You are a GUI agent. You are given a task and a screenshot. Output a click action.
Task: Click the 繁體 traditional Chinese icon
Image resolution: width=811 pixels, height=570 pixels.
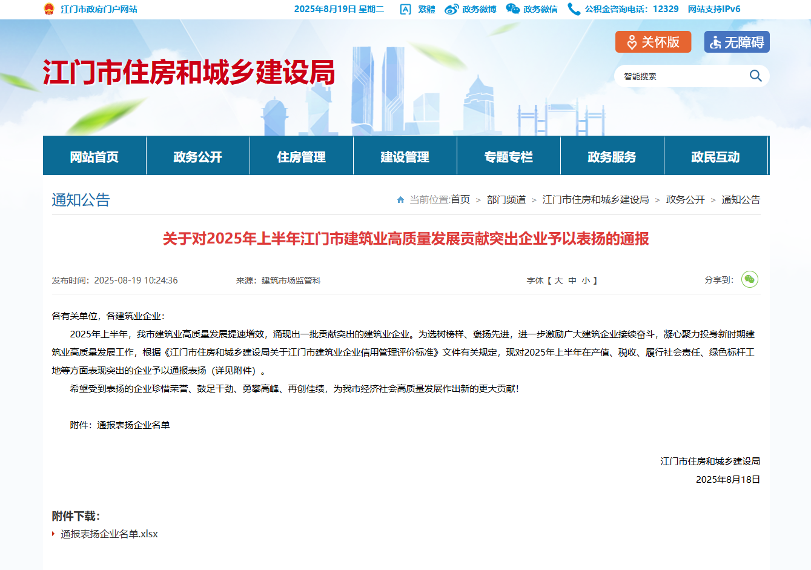point(406,9)
